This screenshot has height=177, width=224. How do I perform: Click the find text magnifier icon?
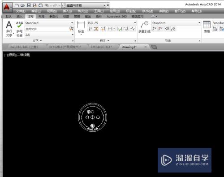pos(72,29)
